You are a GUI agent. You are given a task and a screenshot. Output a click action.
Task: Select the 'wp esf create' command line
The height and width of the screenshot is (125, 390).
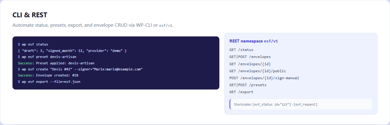pos(80,69)
